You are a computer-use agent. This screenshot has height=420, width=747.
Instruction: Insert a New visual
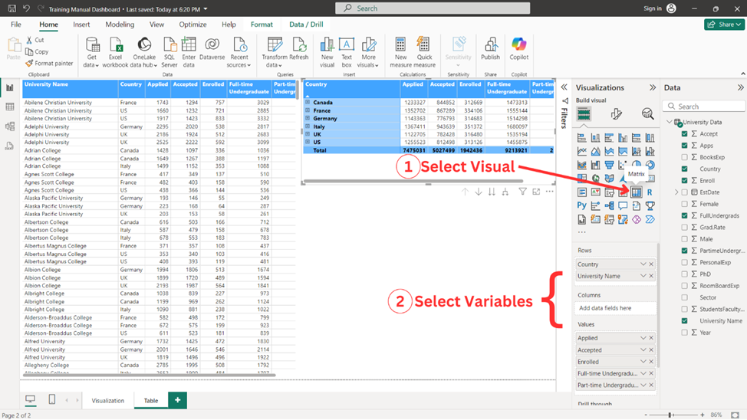(327, 52)
